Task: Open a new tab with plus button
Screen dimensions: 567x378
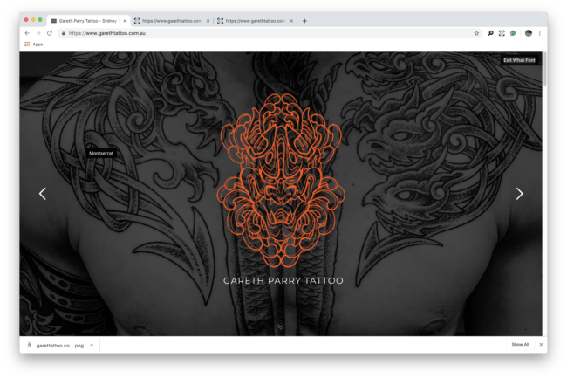Action: point(304,21)
